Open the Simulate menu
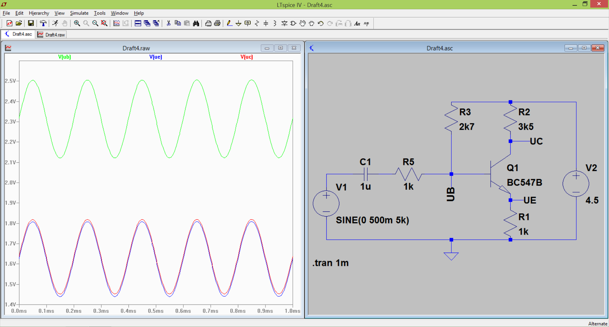 tap(79, 13)
